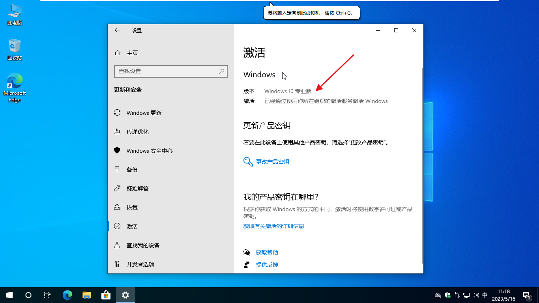
Task: Open the 主页 home icon
Action: click(x=117, y=53)
